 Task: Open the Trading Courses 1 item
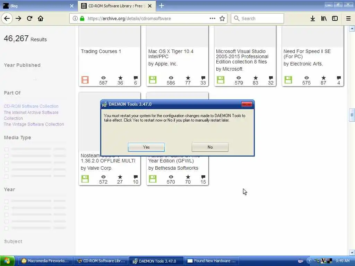coord(101,52)
